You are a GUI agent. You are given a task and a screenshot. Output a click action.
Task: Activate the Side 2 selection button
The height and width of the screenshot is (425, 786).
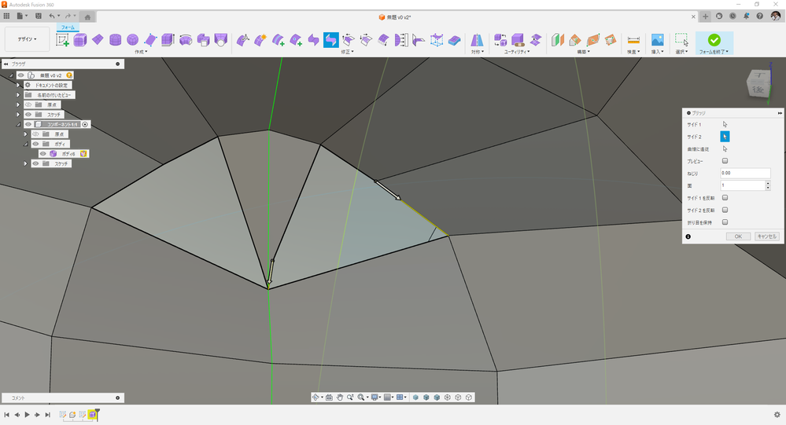[725, 136]
